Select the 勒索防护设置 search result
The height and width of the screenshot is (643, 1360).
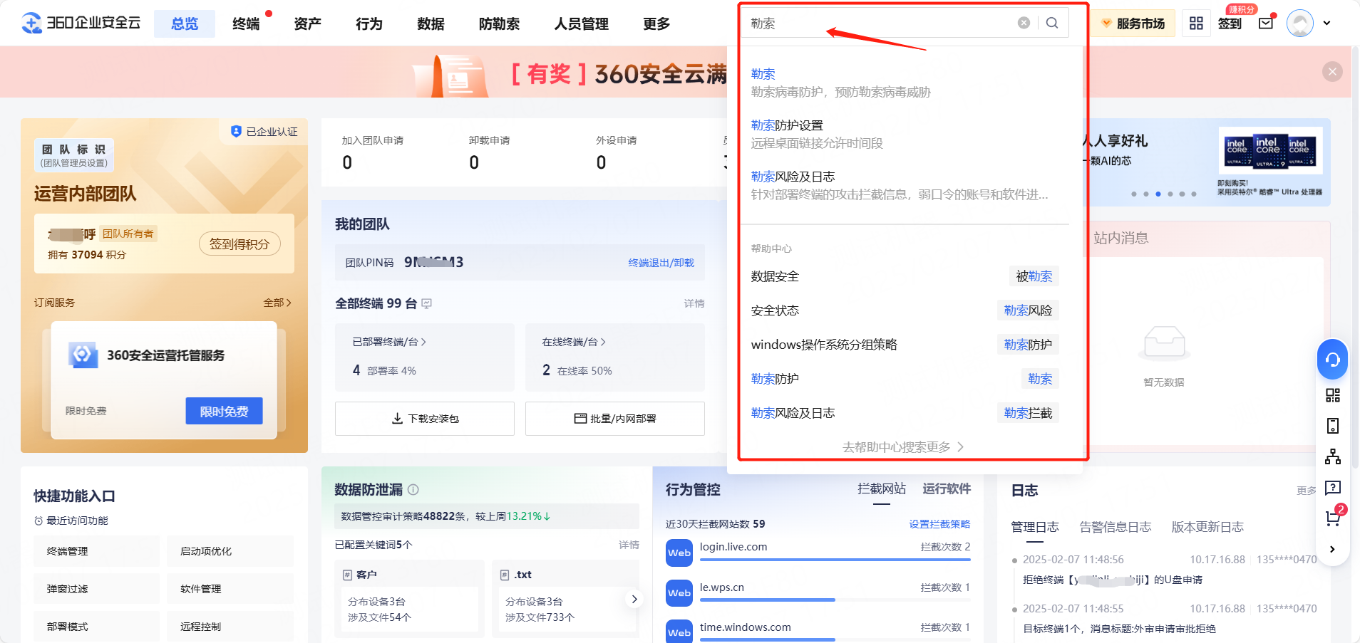pyautogui.click(x=905, y=134)
